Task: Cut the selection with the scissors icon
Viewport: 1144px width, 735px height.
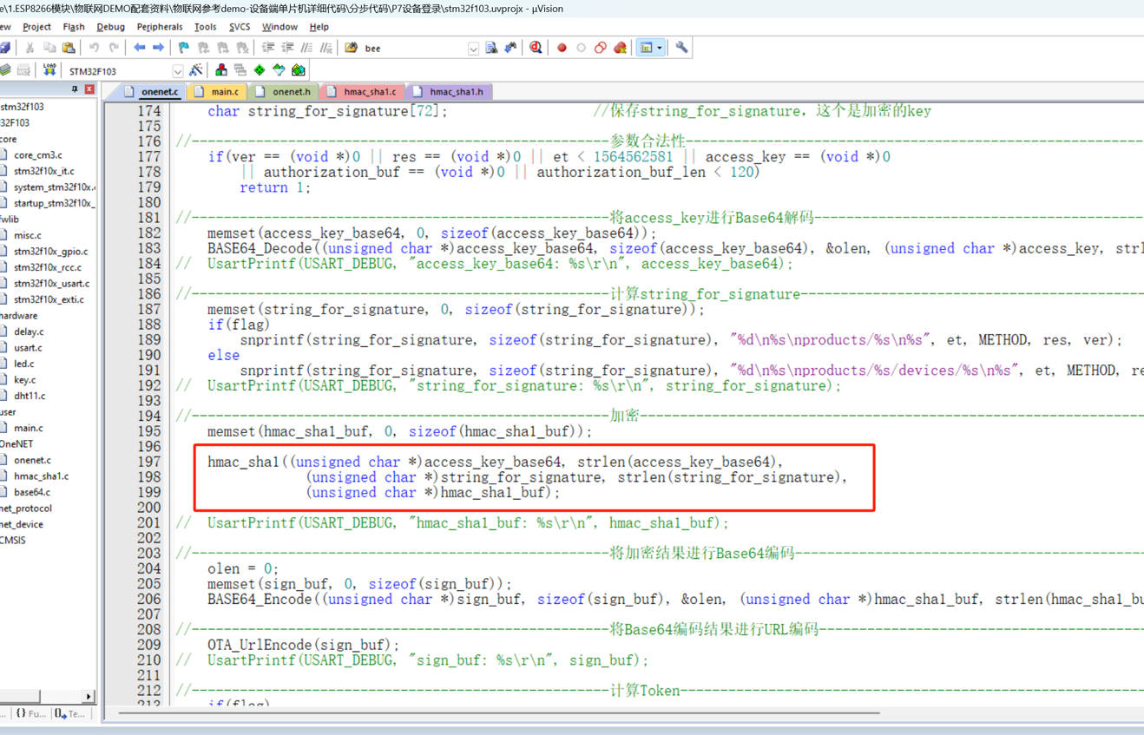Action: [30, 48]
